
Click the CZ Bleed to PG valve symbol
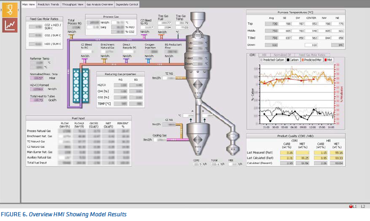tap(144, 37)
